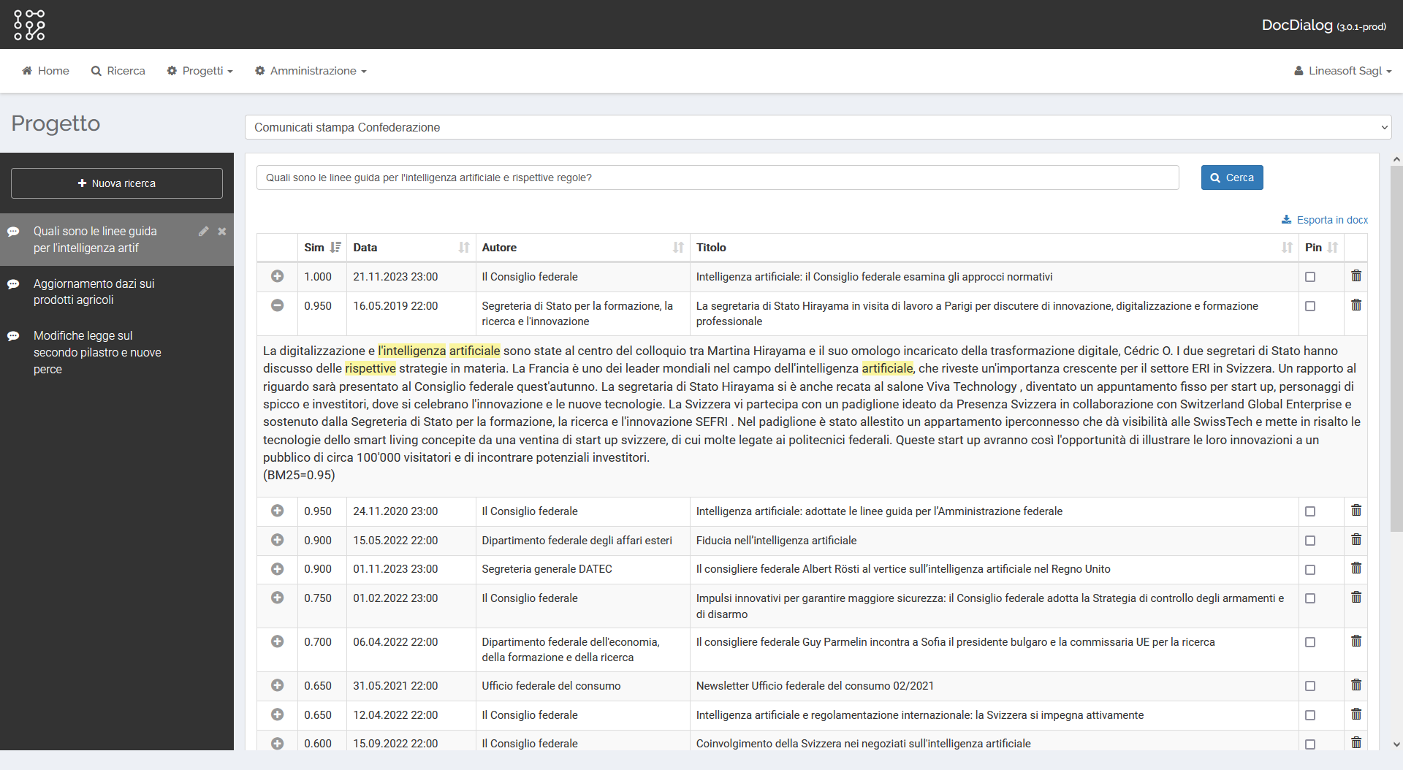This screenshot has width=1403, height=770.
Task: Expand the 12.04.2022 regolamentazione internazionale row
Action: 278,714
